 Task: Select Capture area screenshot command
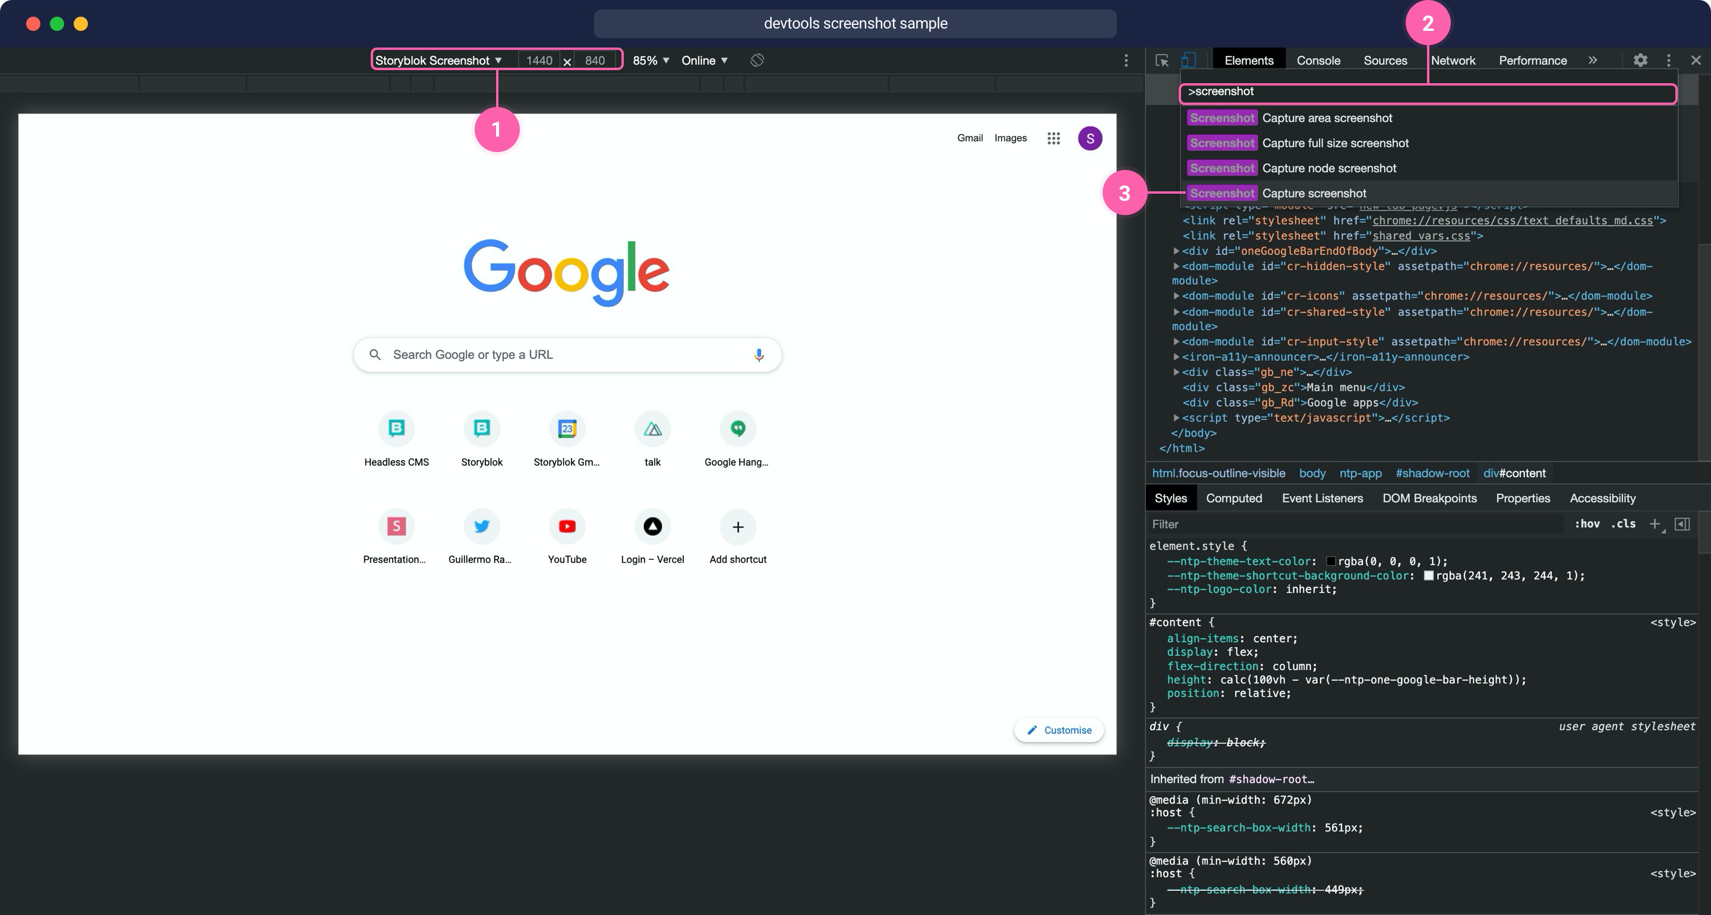1429,118
